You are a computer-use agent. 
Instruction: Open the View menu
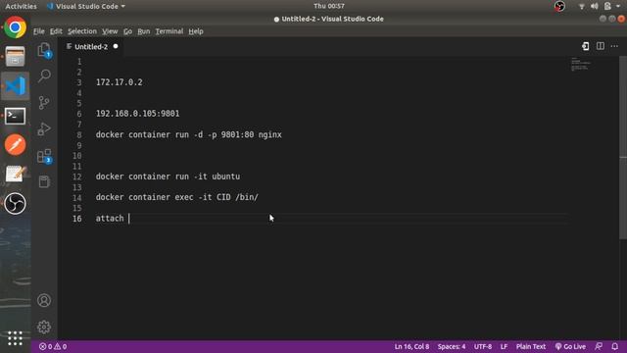tap(110, 31)
